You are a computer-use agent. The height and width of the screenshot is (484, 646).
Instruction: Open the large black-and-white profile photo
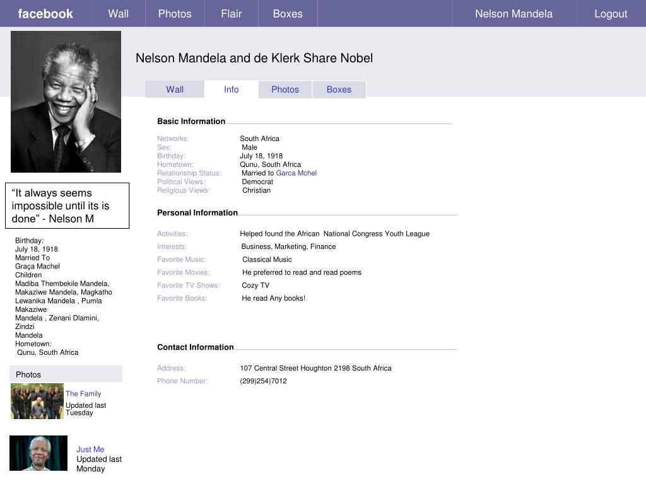pyautogui.click(x=66, y=101)
